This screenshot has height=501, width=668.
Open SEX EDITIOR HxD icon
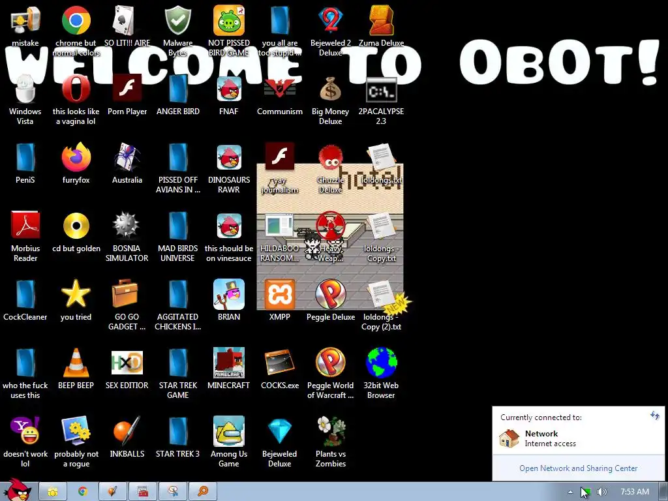click(x=127, y=363)
